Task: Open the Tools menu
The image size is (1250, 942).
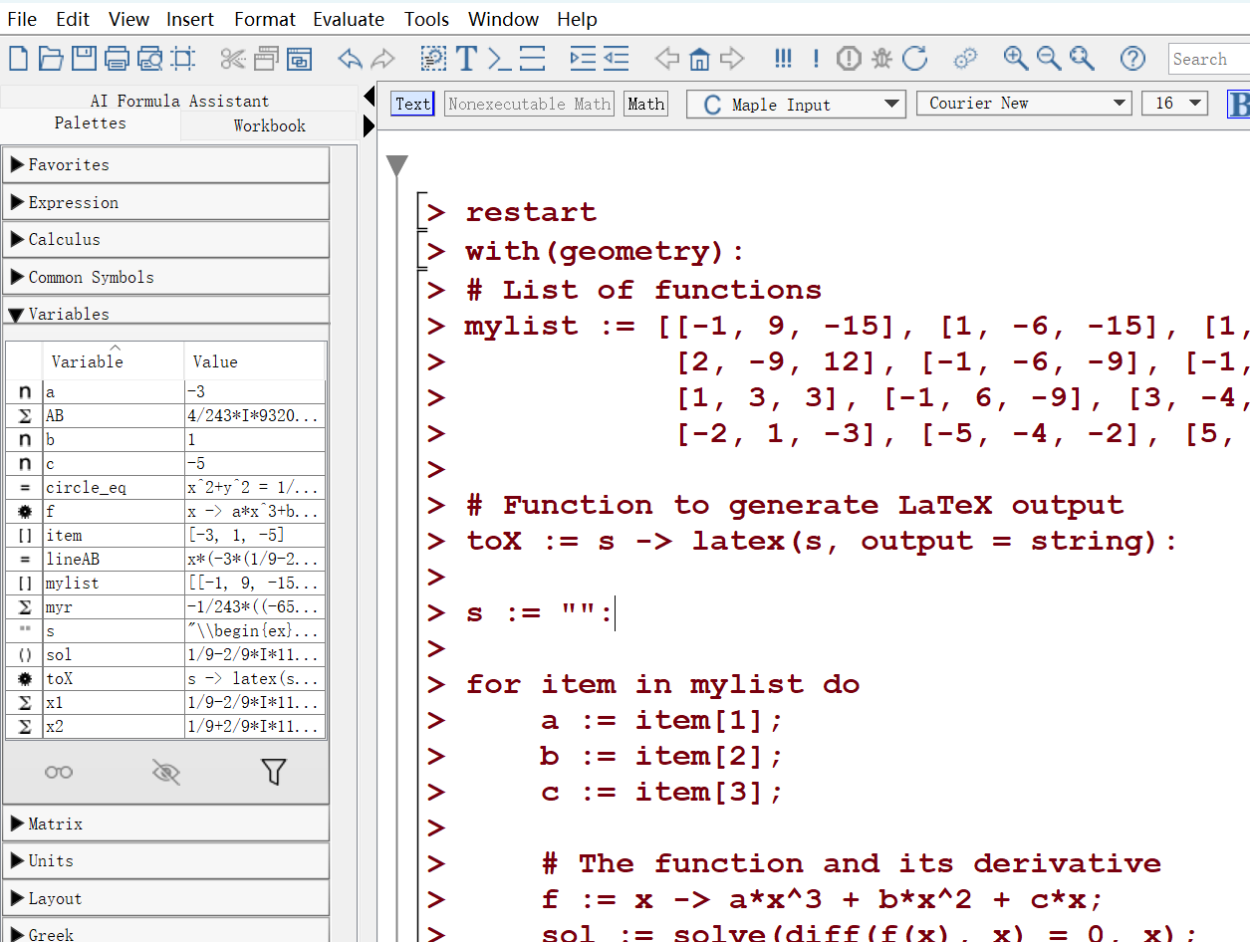Action: pos(427,19)
